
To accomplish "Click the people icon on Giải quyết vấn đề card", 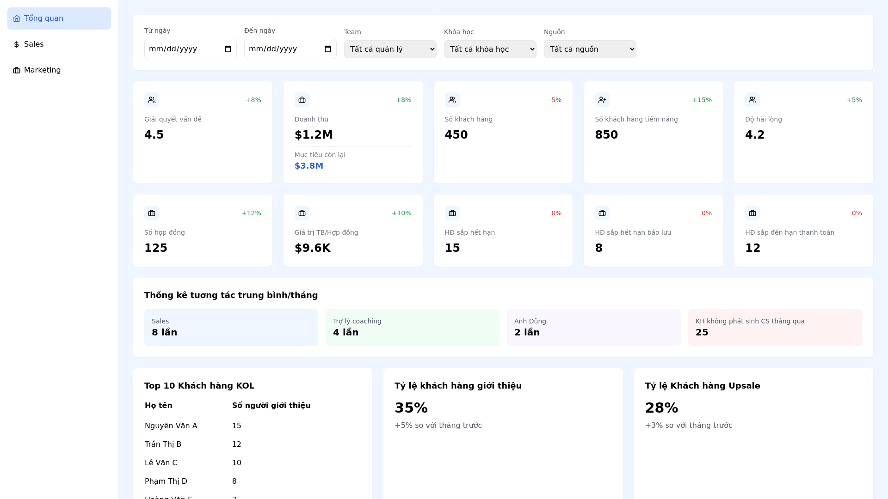I will pyautogui.click(x=152, y=100).
